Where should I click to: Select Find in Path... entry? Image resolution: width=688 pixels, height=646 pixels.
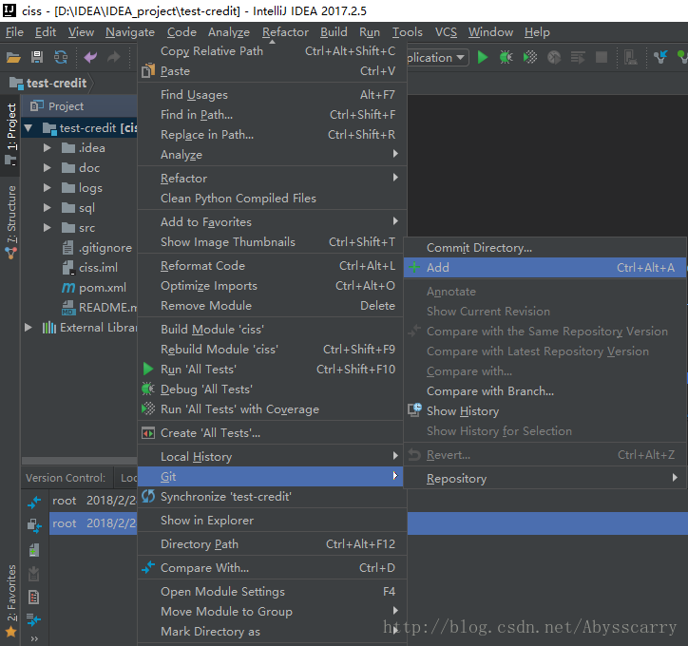(270, 115)
